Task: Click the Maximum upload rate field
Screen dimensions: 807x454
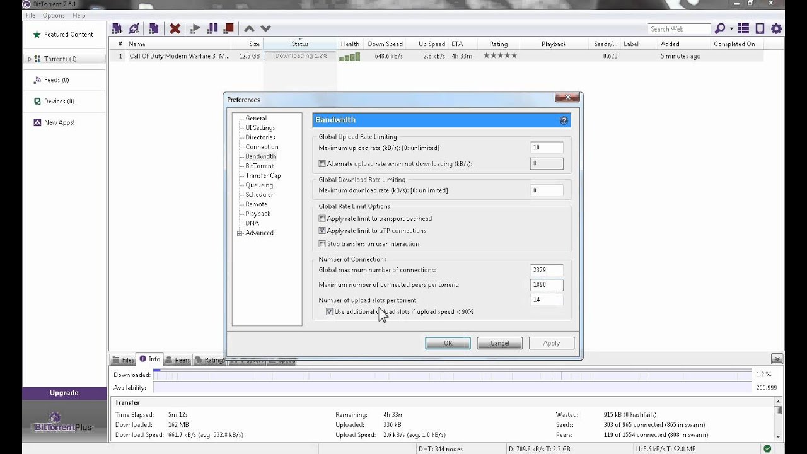Action: (547, 148)
